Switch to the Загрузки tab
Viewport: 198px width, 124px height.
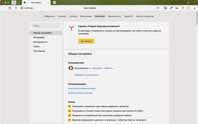(62, 16)
